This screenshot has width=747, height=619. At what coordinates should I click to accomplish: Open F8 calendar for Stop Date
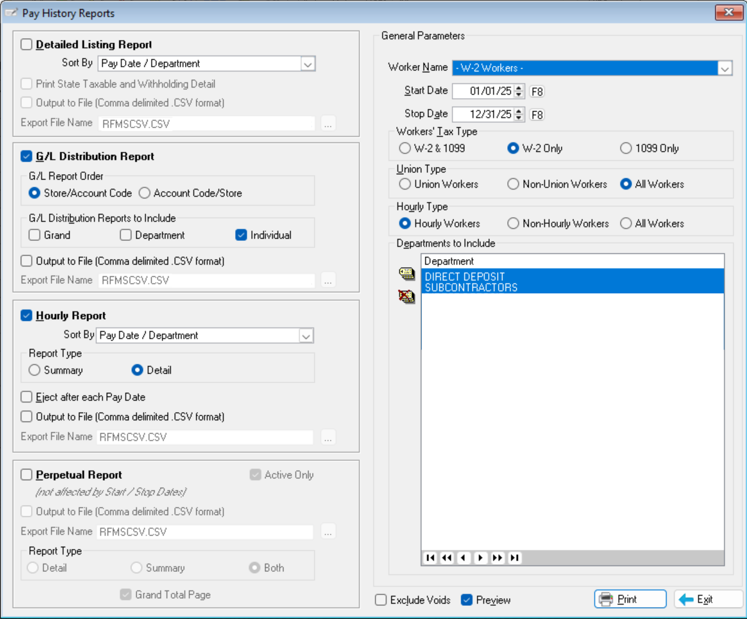[x=537, y=114]
